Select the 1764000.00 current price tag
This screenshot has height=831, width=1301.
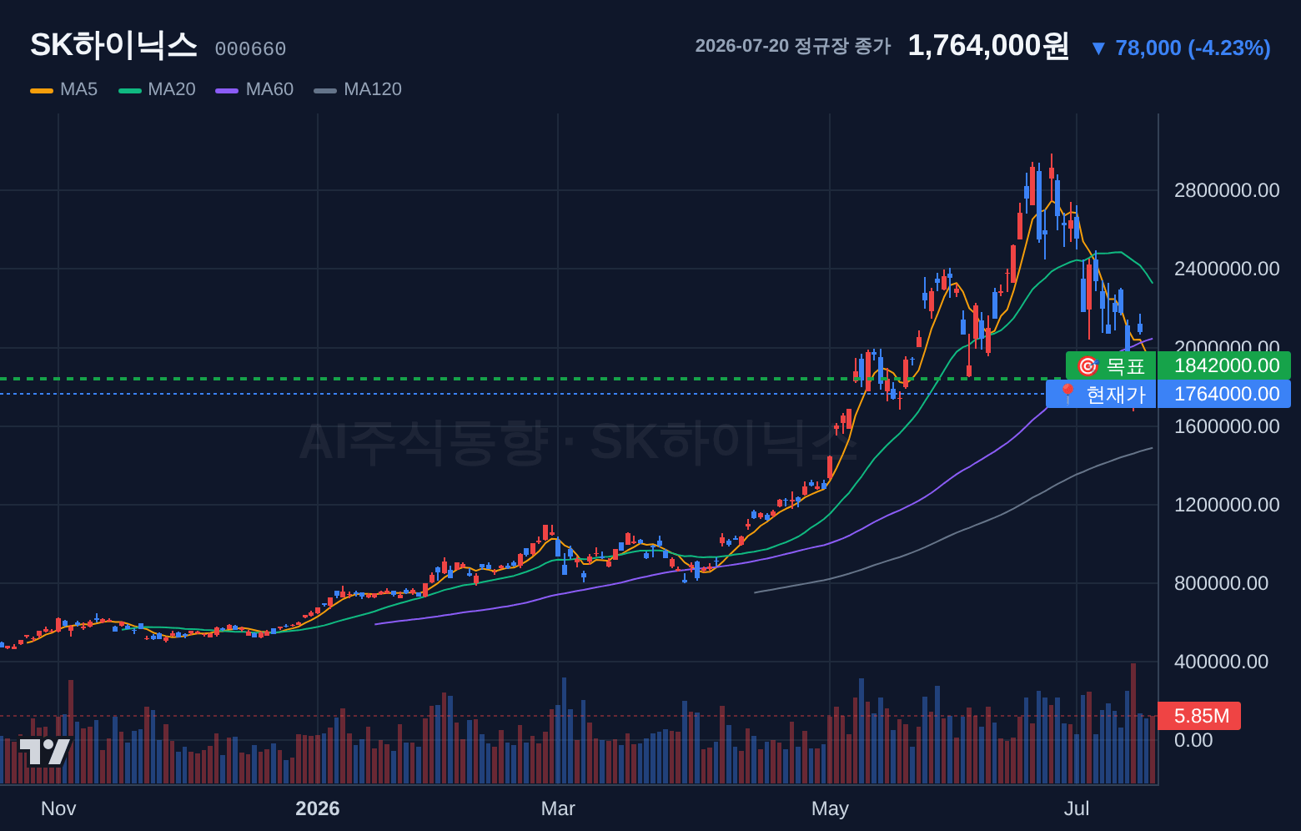(1226, 394)
